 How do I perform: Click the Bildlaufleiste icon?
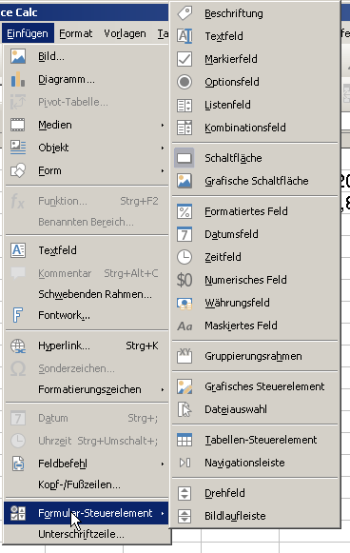pos(185,516)
